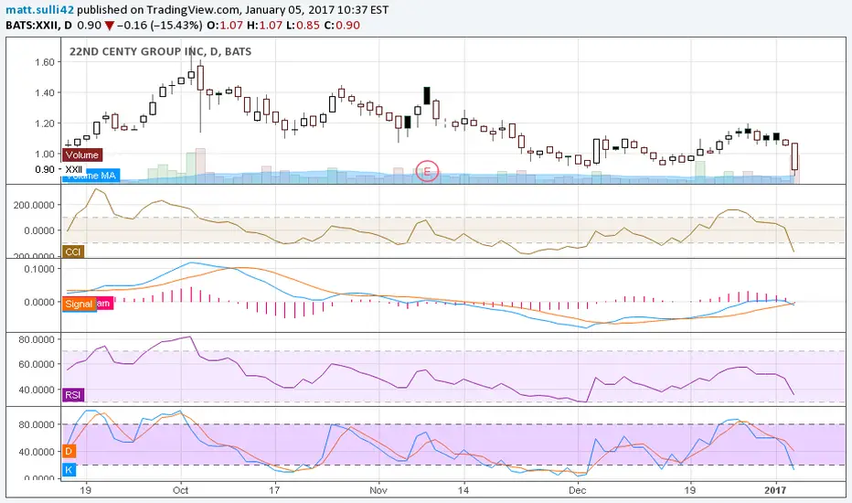Click the 1.60 price axis value

click(45, 62)
